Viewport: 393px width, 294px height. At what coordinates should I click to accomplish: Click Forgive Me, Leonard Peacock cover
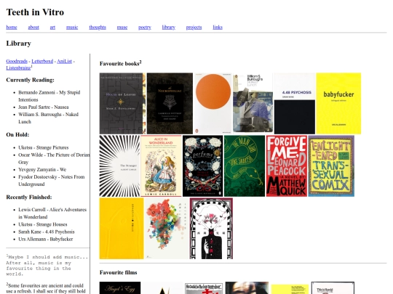click(x=287, y=166)
